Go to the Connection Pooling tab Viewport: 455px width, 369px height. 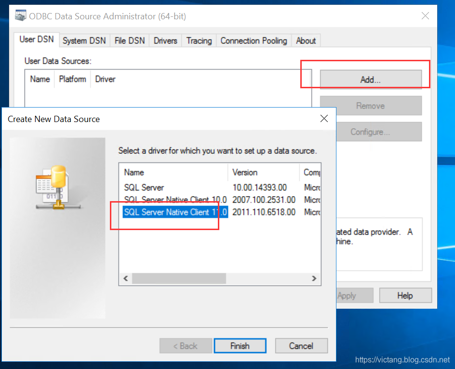tap(254, 41)
